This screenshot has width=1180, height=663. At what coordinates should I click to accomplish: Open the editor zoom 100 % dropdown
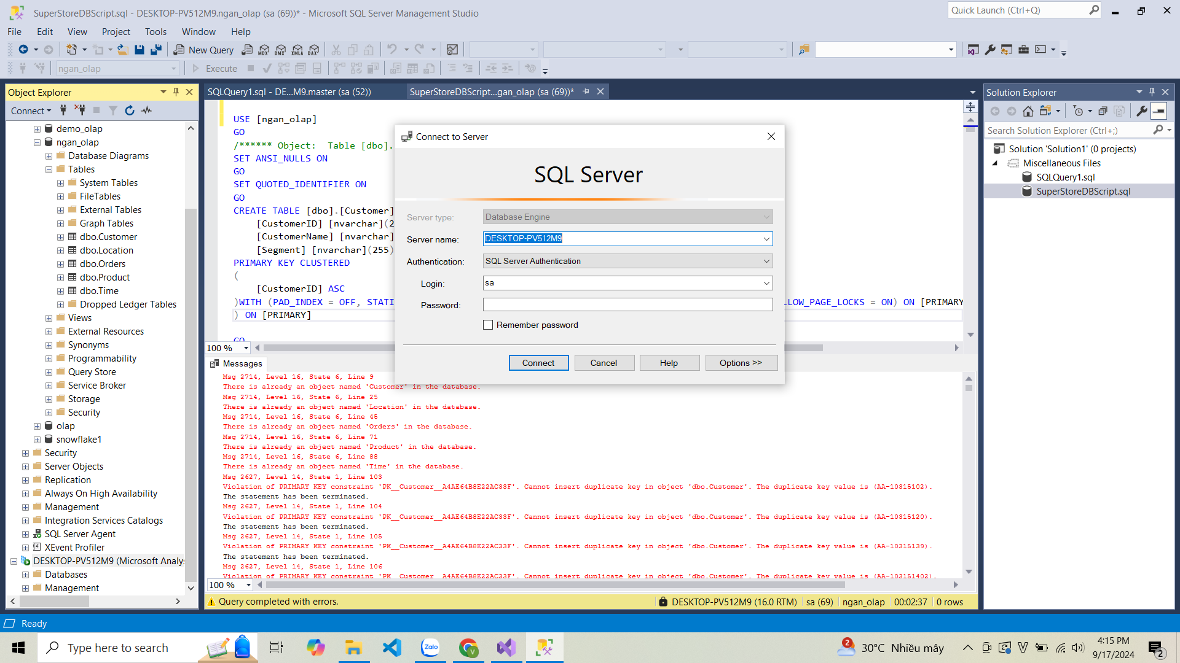(x=246, y=348)
